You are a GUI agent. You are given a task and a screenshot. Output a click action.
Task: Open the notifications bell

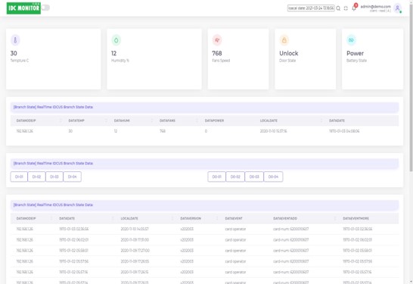[x=354, y=8]
